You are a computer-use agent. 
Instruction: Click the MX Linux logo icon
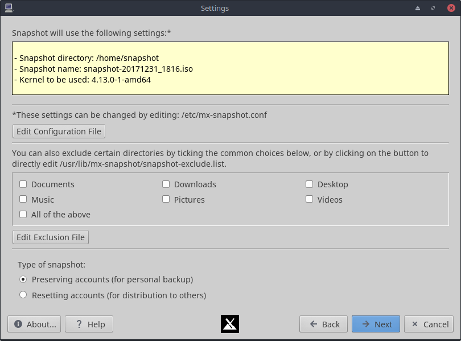point(230,324)
